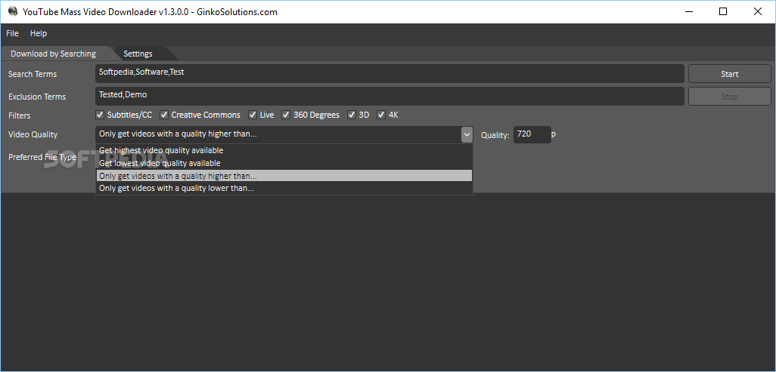Click the Quality value field showing 720

532,134
